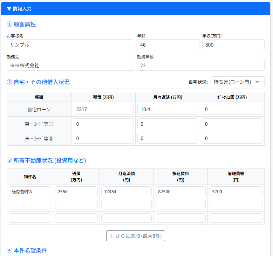
Task: Click the 管理費等 field showing 5700
Action: coord(236,192)
